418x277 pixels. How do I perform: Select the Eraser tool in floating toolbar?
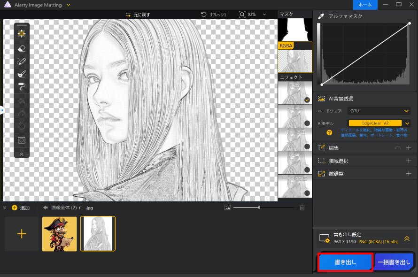pos(22,48)
